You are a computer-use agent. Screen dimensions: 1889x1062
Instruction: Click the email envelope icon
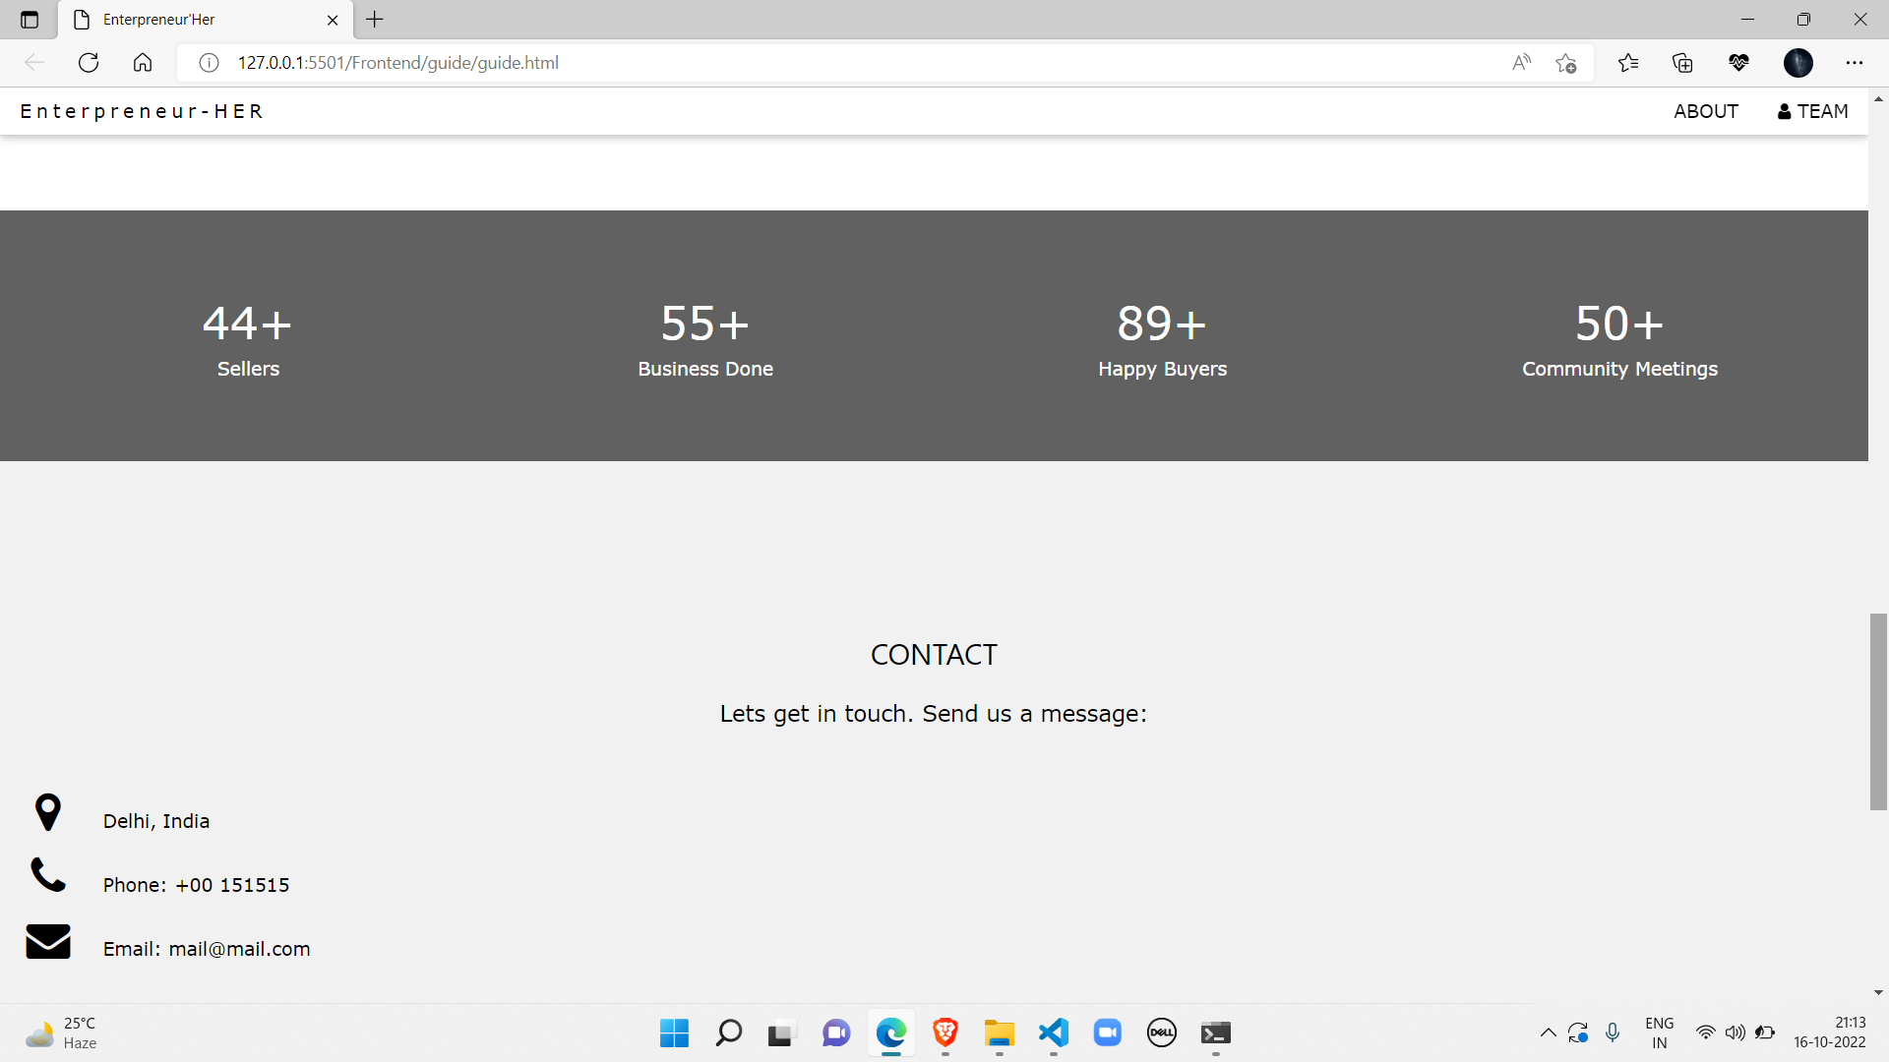47,941
